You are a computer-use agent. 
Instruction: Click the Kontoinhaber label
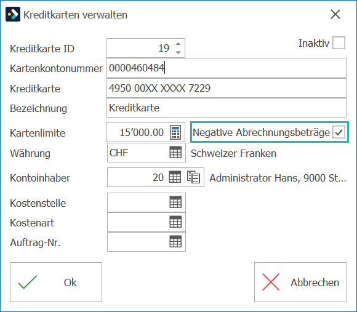(x=40, y=178)
